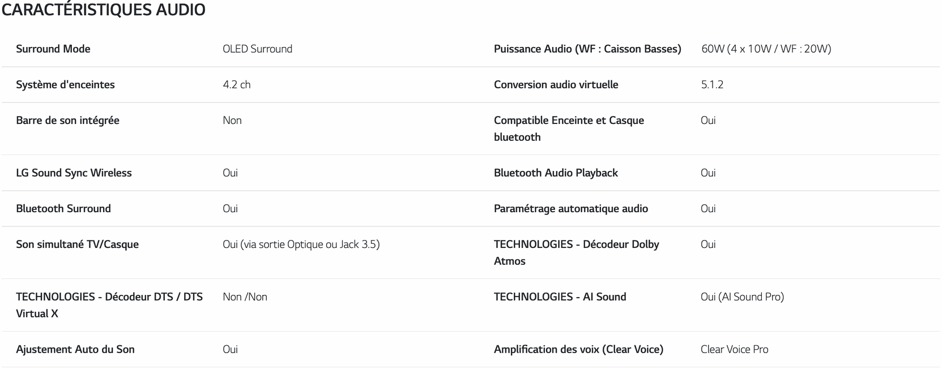This screenshot has width=942, height=369.
Task: Click the 4.2 ch value
Action: pyautogui.click(x=236, y=85)
